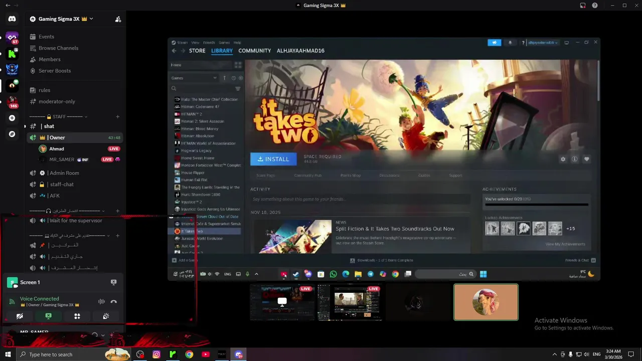Screen dimensions: 642x361
Task: Switch to the STORE tab
Action: coord(197,51)
